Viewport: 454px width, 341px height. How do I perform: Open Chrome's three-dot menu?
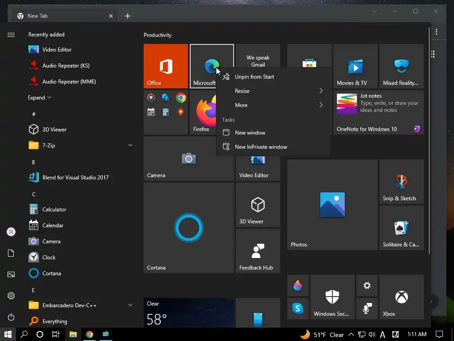(x=436, y=32)
